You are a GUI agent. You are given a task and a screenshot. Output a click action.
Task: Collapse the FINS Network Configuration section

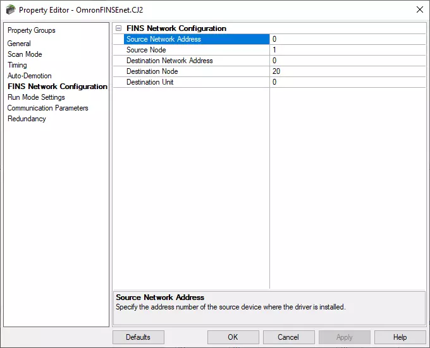tap(118, 28)
